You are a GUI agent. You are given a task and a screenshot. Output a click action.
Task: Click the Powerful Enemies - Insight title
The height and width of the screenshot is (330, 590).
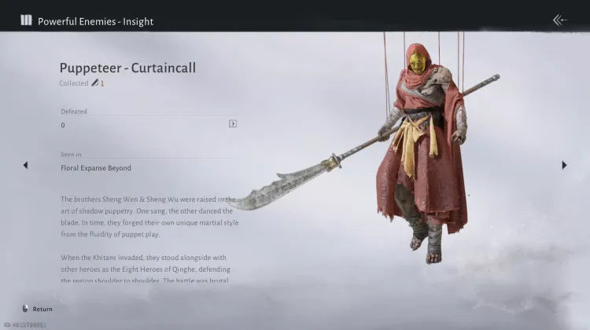coord(95,21)
